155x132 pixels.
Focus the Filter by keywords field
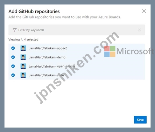[x=77, y=30]
